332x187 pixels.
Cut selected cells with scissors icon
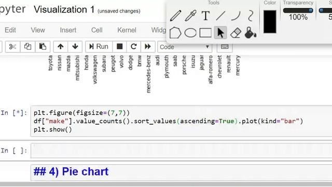(x=12, y=46)
